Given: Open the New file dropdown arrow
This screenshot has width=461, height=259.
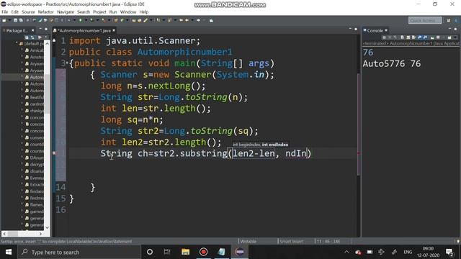Looking at the screenshot, I should 9,20.
